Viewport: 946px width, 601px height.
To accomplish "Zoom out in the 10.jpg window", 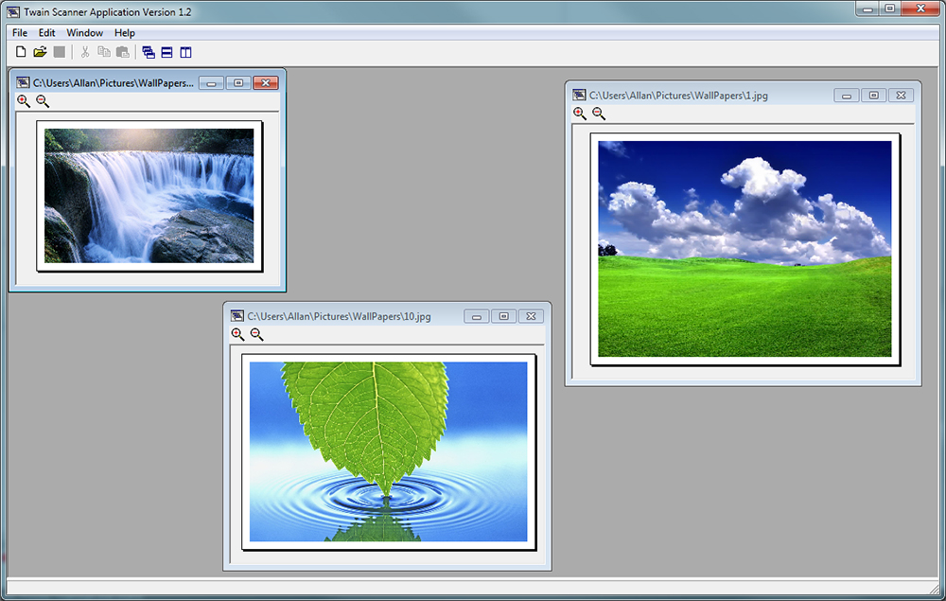I will pos(256,334).
